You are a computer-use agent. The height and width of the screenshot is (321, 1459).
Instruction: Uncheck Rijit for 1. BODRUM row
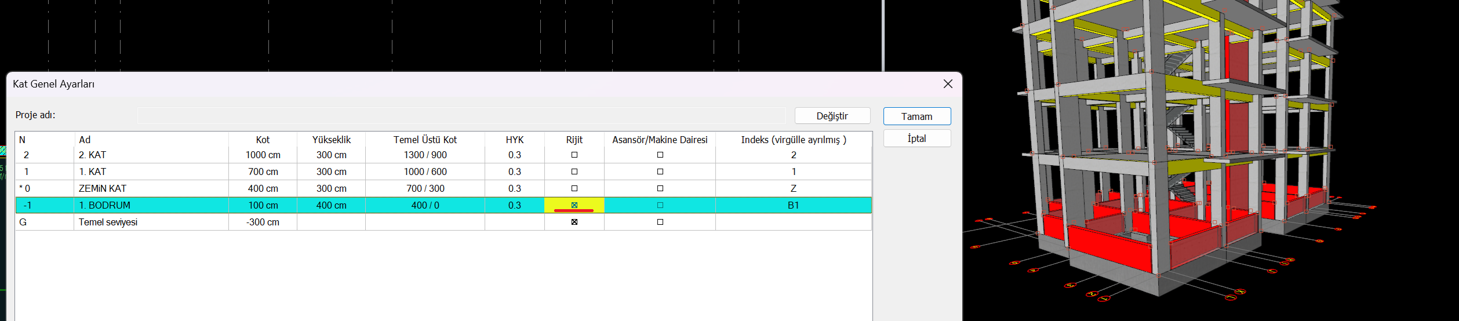pos(574,205)
